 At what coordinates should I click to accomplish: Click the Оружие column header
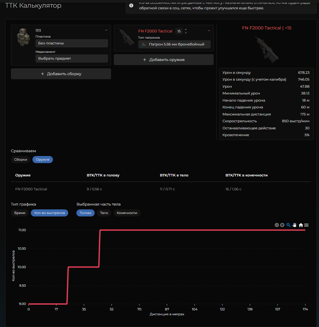click(x=23, y=175)
